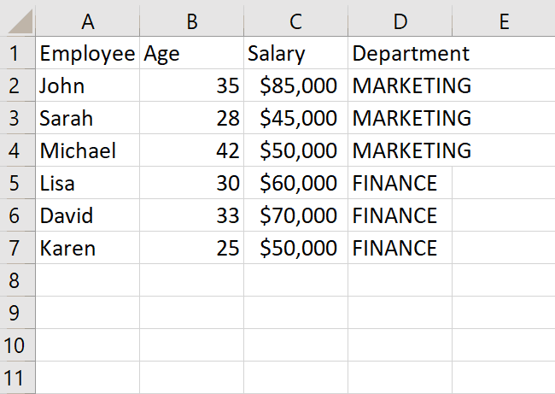Select Michael's MARKETING department cell
This screenshot has height=394, width=555.
click(x=400, y=150)
